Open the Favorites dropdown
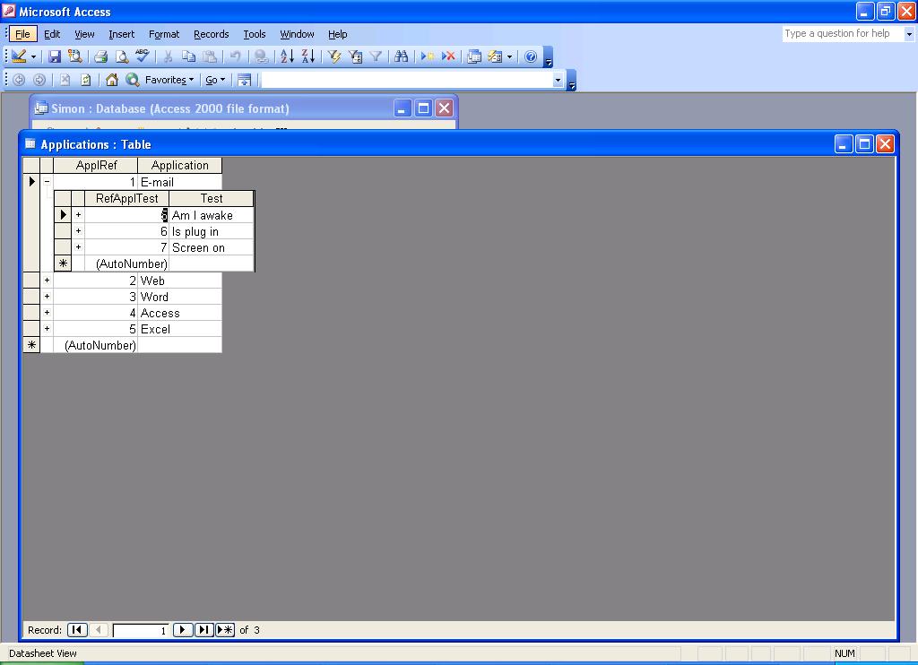 pyautogui.click(x=169, y=80)
